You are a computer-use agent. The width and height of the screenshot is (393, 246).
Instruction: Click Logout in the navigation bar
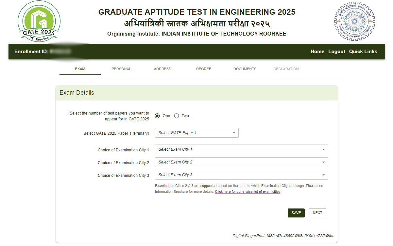point(336,51)
